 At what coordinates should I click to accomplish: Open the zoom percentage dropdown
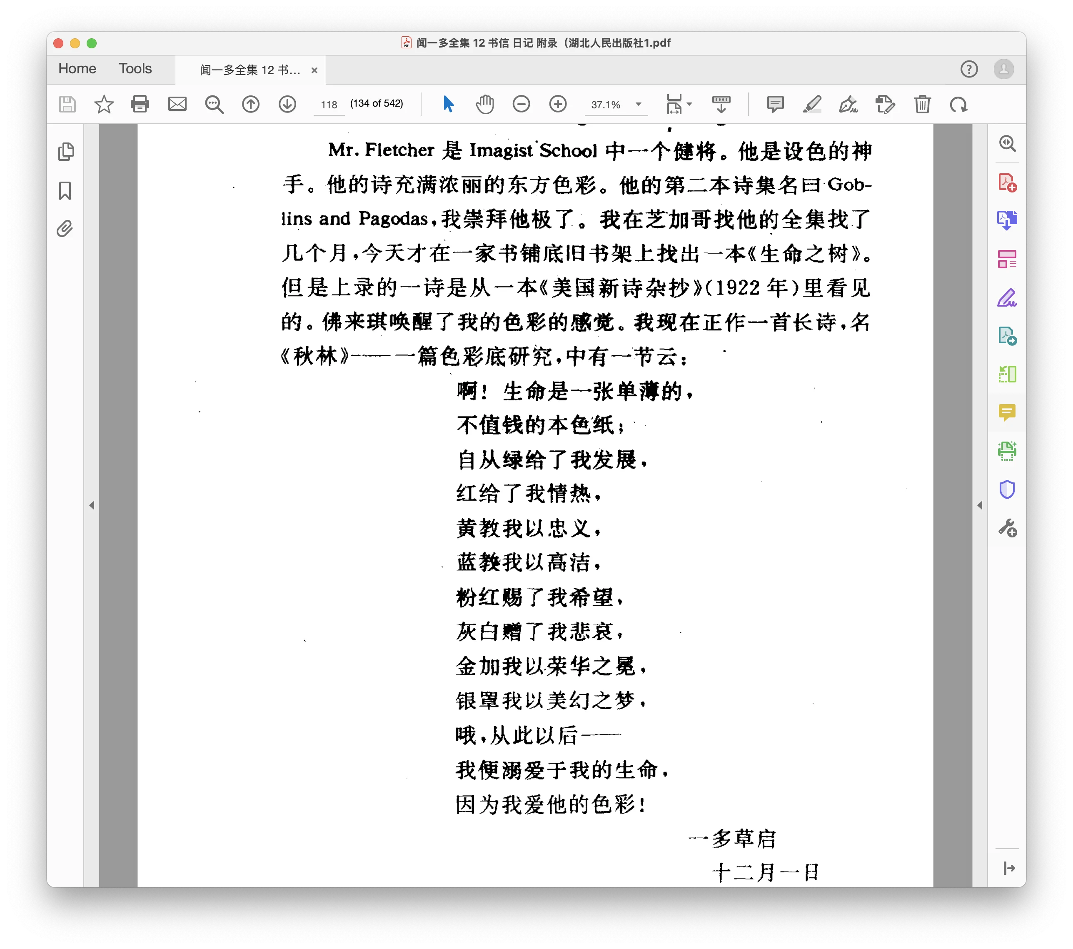pyautogui.click(x=638, y=105)
